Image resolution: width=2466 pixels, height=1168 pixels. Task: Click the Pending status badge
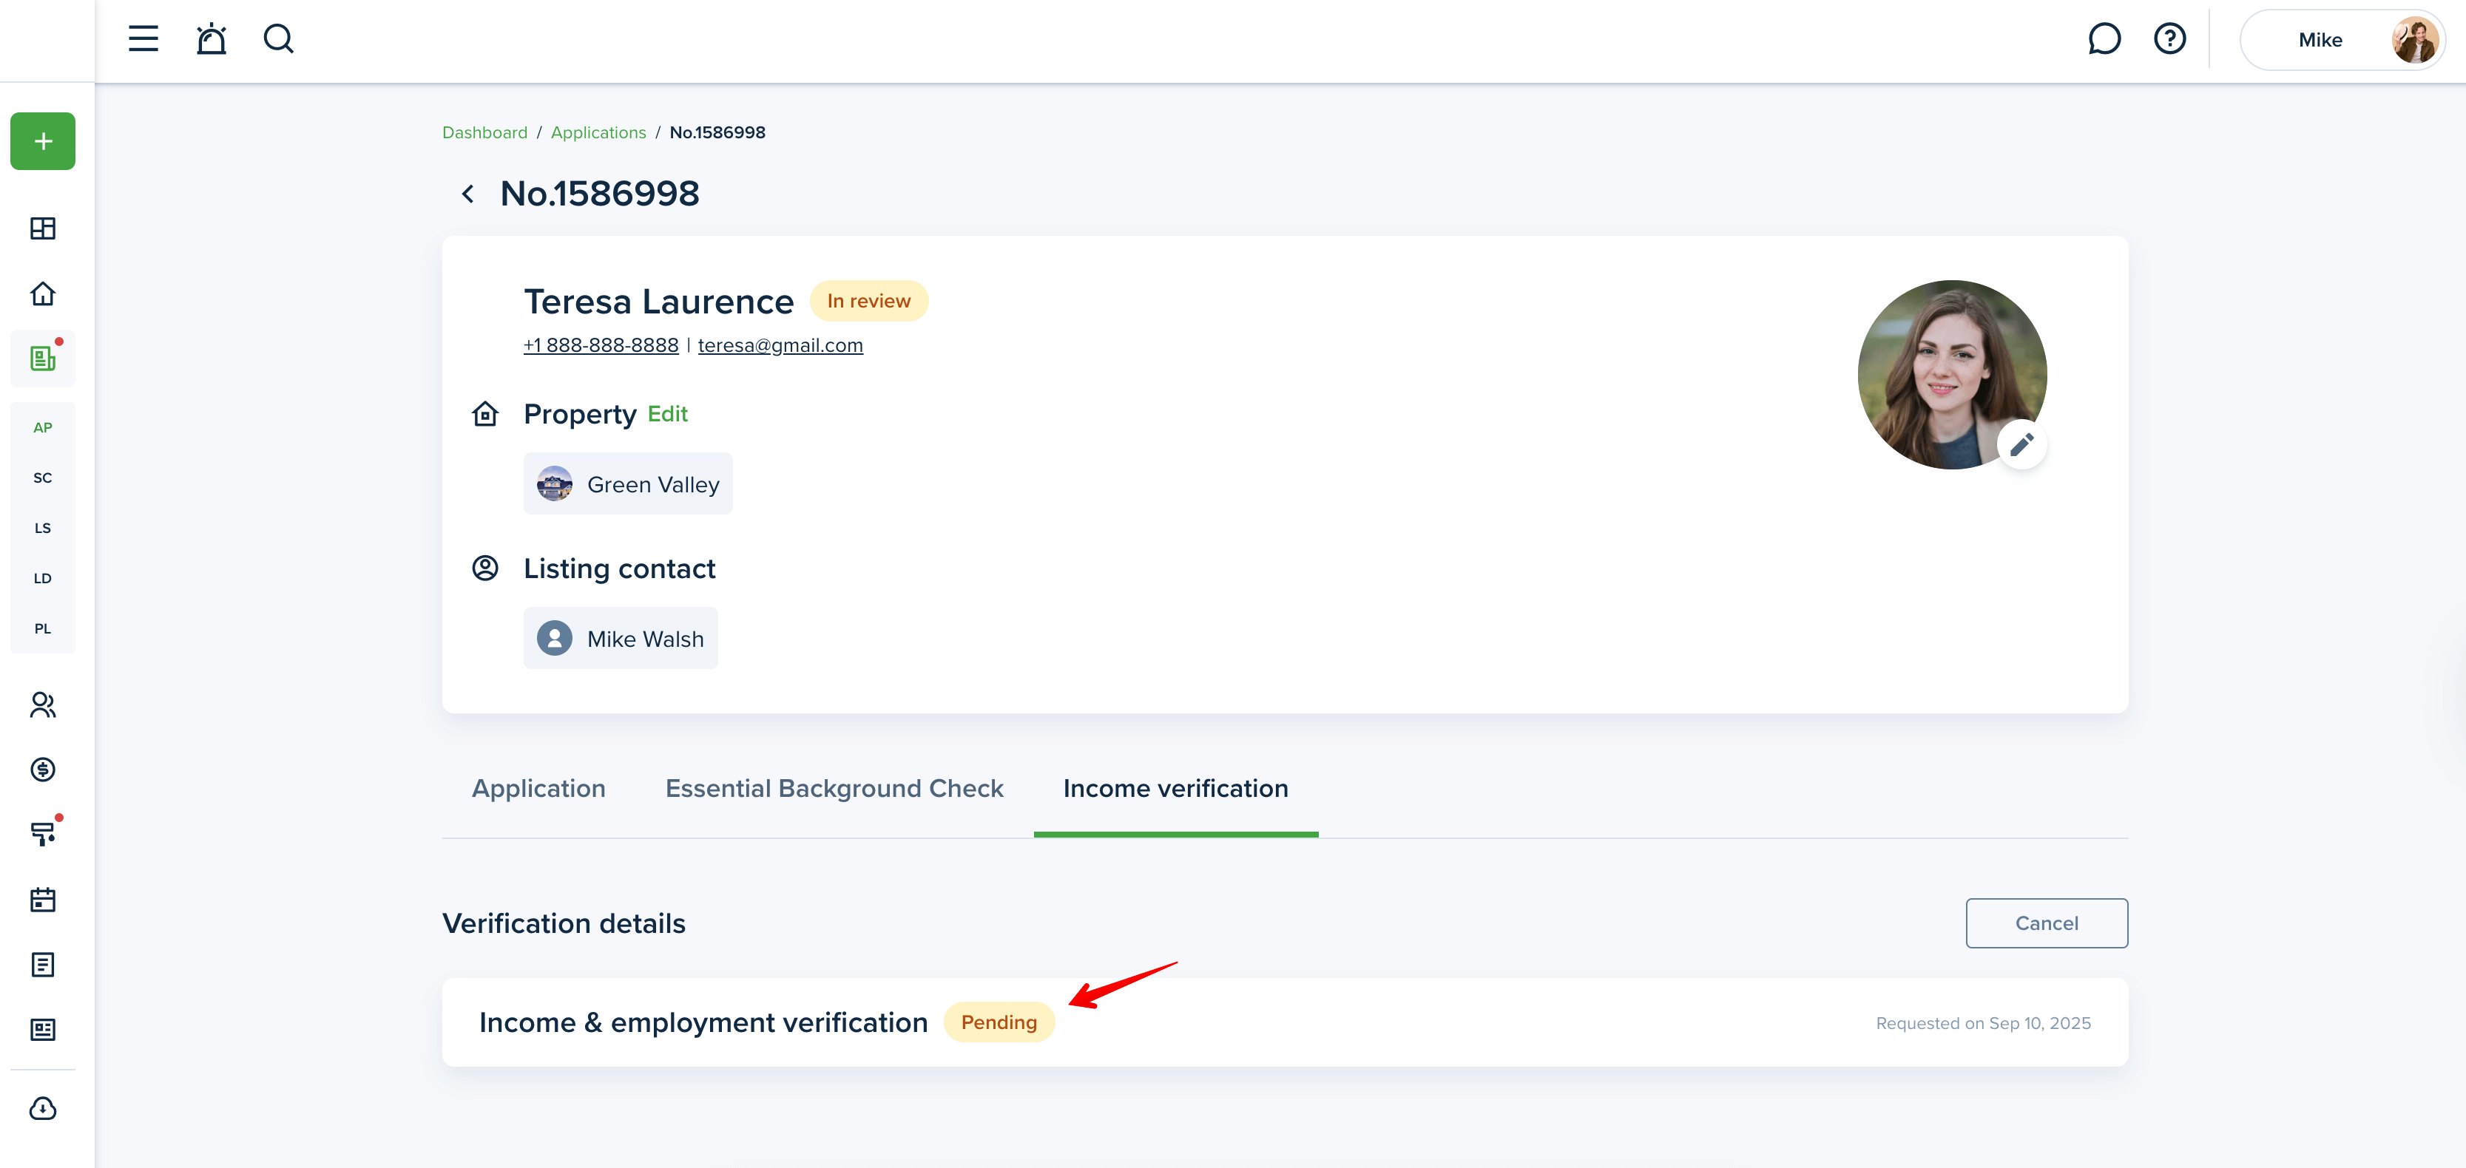(999, 1022)
